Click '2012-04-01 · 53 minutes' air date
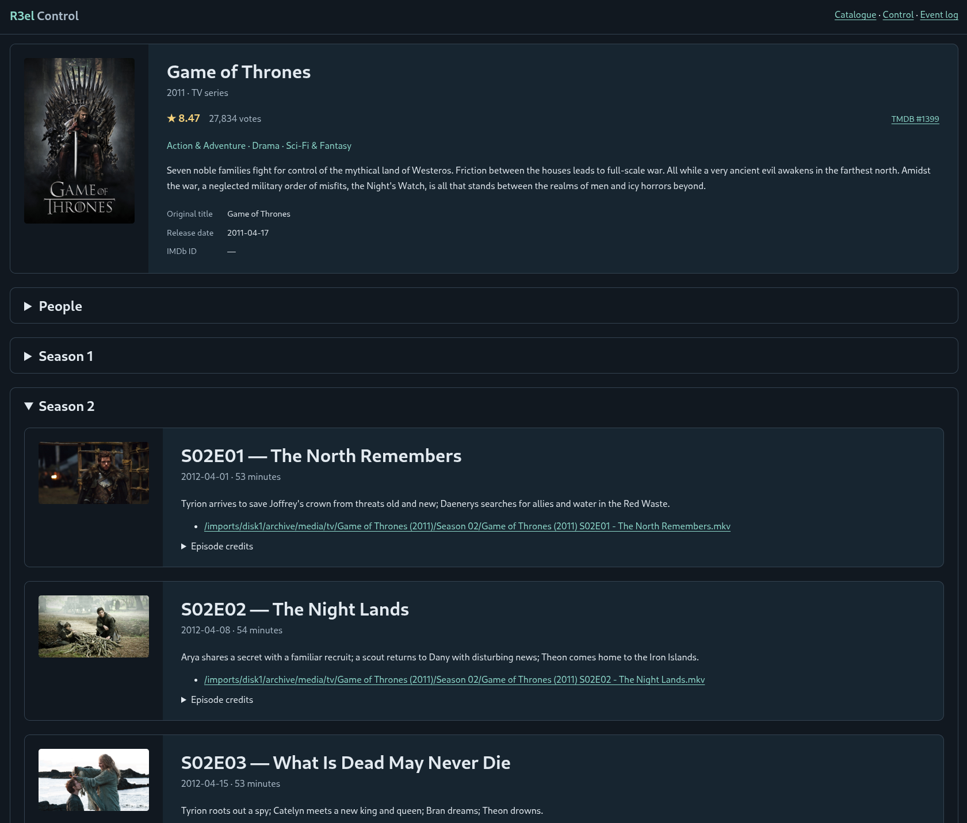 [231, 477]
